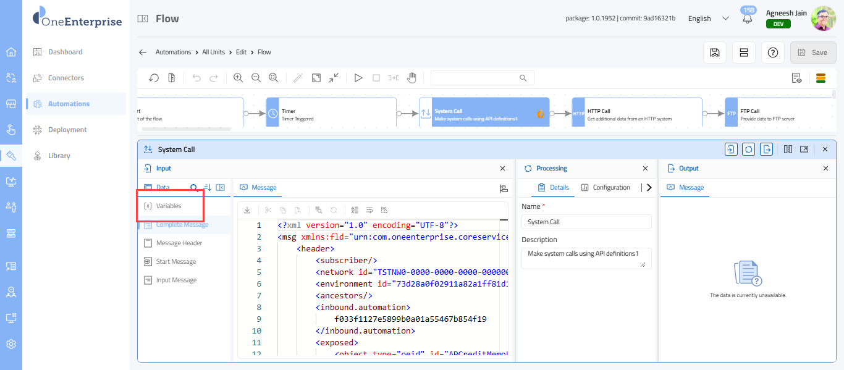The height and width of the screenshot is (370, 844).
Task: Toggle the Output panel icon in the System Call header
Action: (x=767, y=149)
